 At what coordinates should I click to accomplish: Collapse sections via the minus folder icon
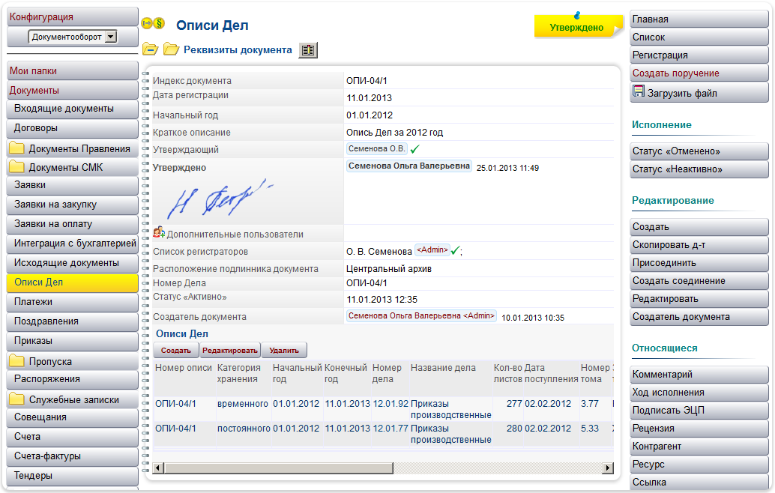(149, 49)
